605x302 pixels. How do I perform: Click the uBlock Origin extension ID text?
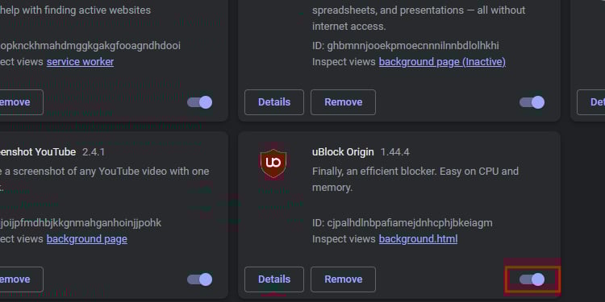coord(402,222)
